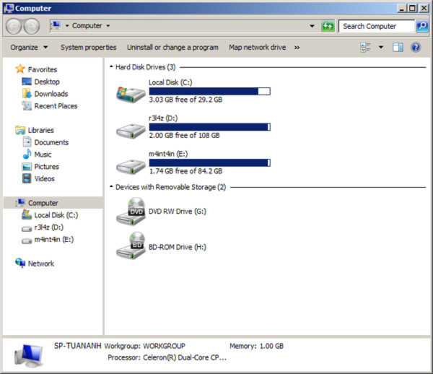The height and width of the screenshot is (374, 433).
Task: Click the SP-TUANANH computer name
Action: click(x=78, y=346)
